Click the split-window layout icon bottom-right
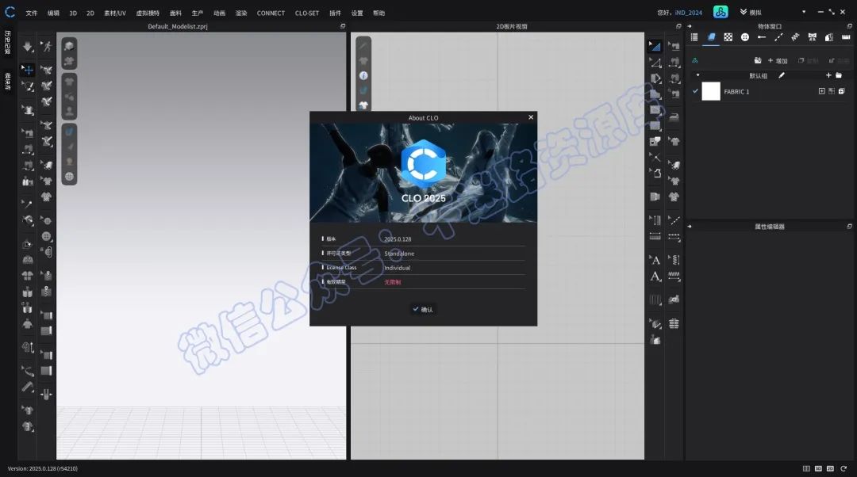Viewport: 857px width, 477px height. [x=806, y=468]
